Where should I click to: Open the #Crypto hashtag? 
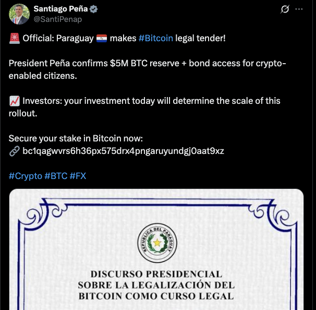pos(26,176)
